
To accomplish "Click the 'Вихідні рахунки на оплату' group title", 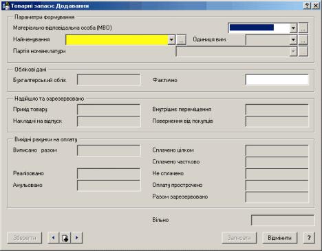I will pos(46,139).
